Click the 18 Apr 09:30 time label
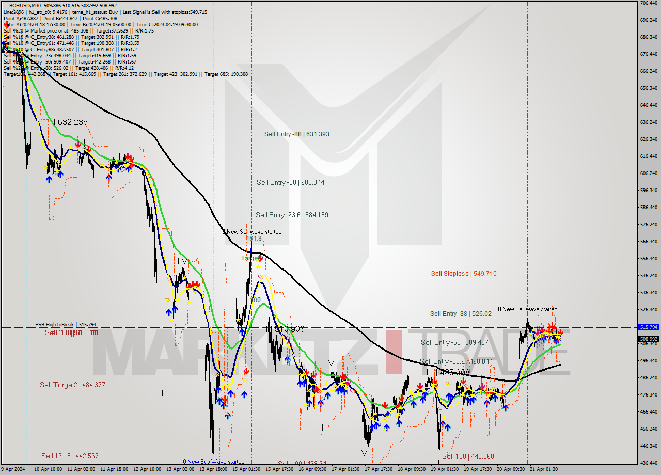 point(412,470)
